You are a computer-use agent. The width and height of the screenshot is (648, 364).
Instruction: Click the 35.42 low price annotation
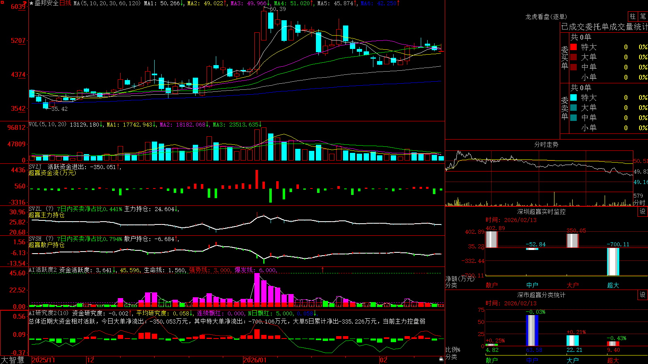59,109
